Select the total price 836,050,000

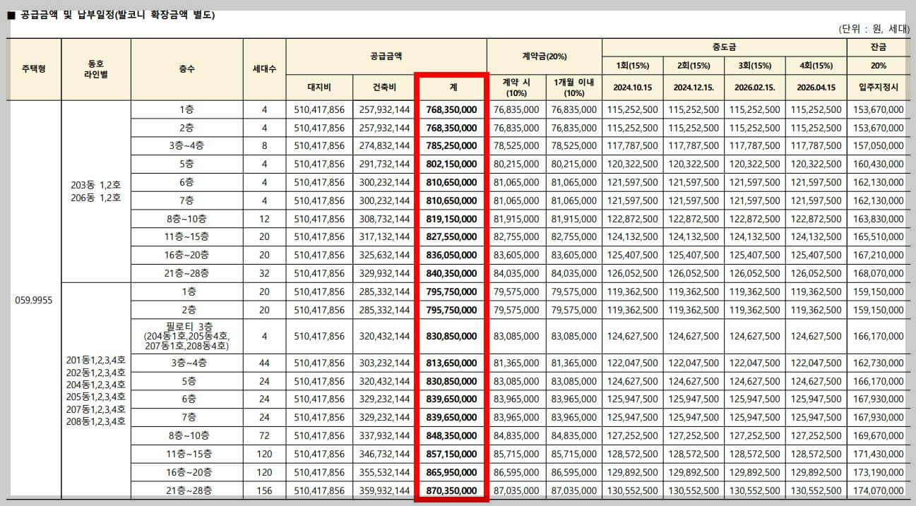pyautogui.click(x=451, y=255)
